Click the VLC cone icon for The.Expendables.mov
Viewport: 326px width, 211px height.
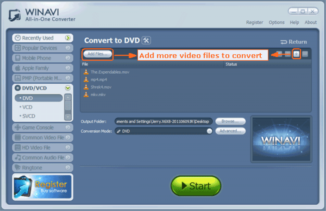tap(86, 72)
